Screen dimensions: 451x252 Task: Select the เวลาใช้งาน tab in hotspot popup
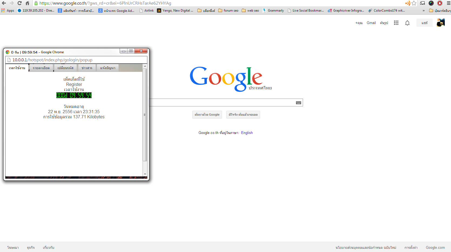coord(17,68)
